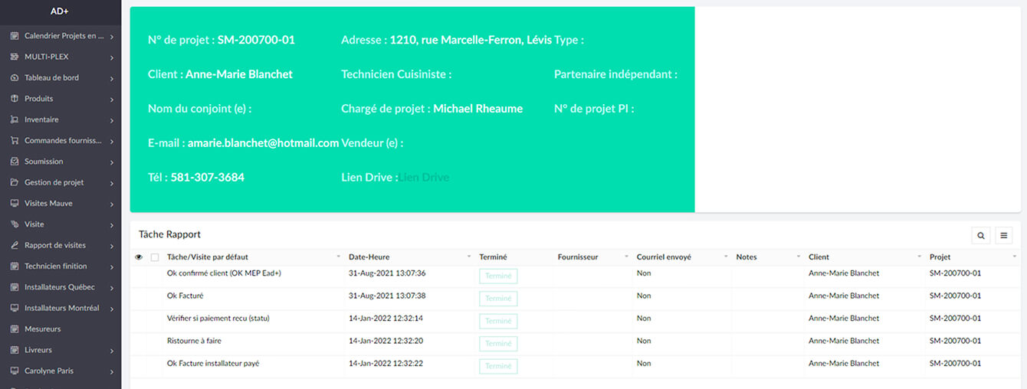Open the Client column dropdown arrow
This screenshot has width=1027, height=389.
[x=920, y=257]
